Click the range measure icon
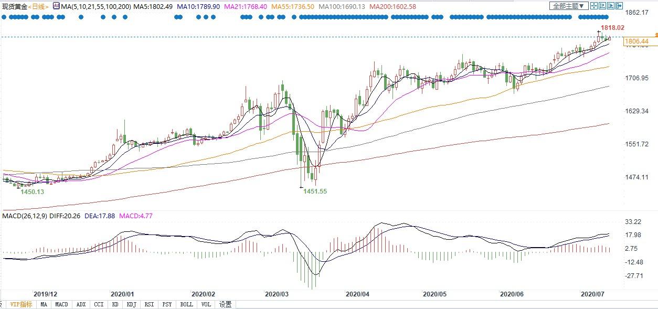This screenshot has height=309, width=658. 602,6
